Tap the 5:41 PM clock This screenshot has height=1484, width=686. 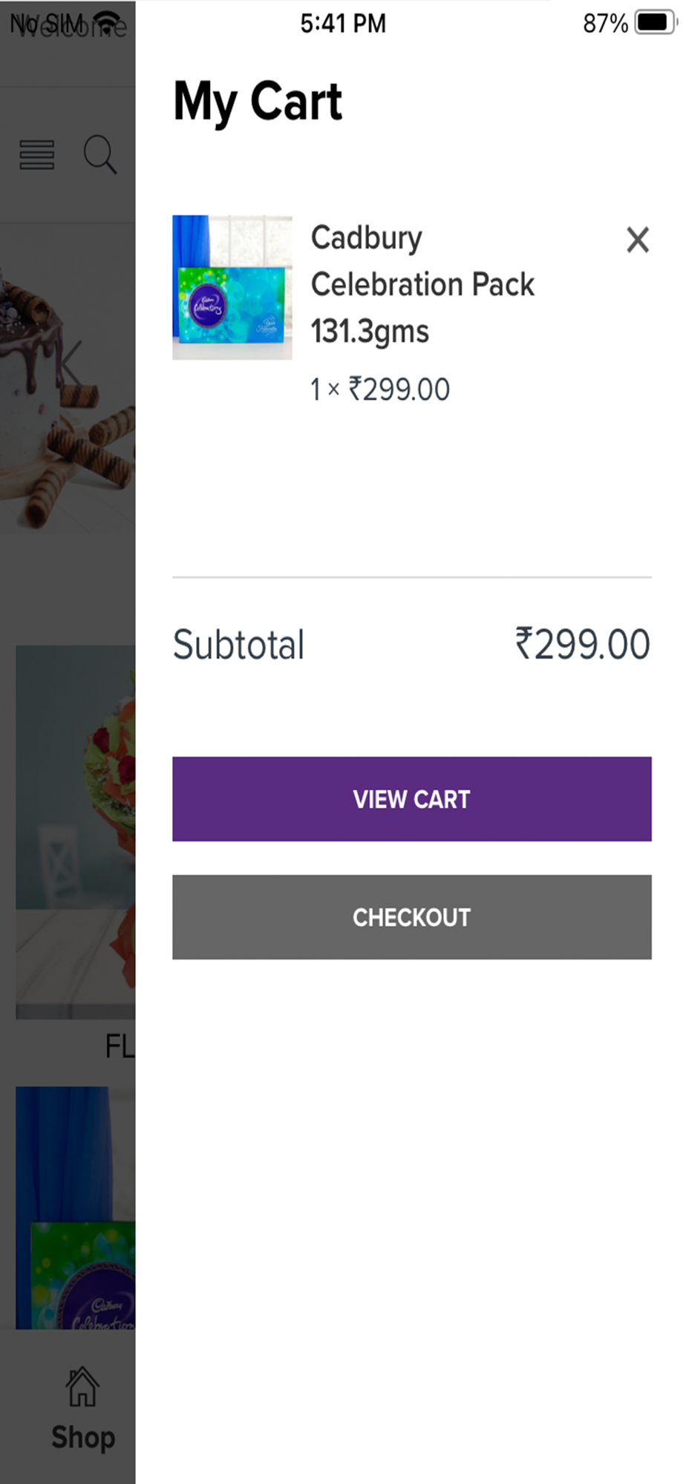coord(343,24)
